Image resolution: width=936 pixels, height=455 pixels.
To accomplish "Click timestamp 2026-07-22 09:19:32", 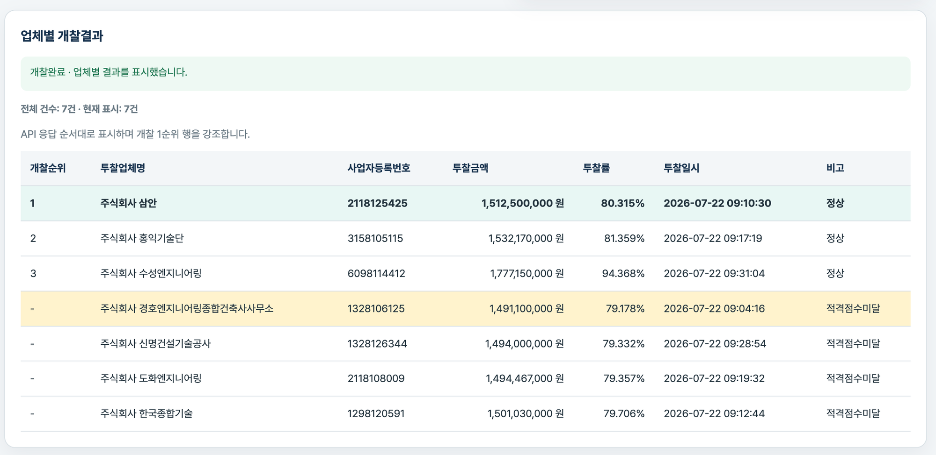I will 714,378.
